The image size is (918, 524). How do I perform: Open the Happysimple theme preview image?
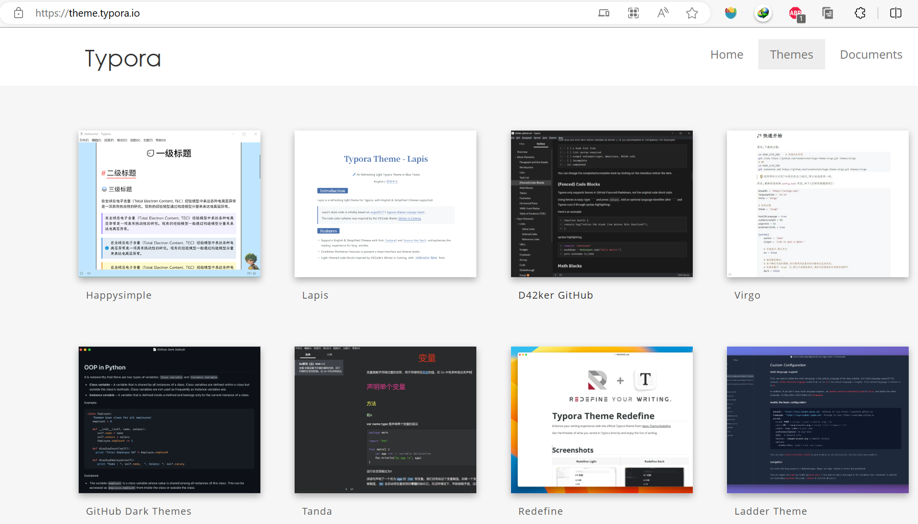pyautogui.click(x=170, y=204)
